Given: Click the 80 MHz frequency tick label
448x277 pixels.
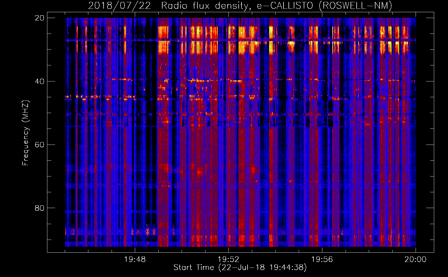Looking at the screenshot, I should (40, 208).
